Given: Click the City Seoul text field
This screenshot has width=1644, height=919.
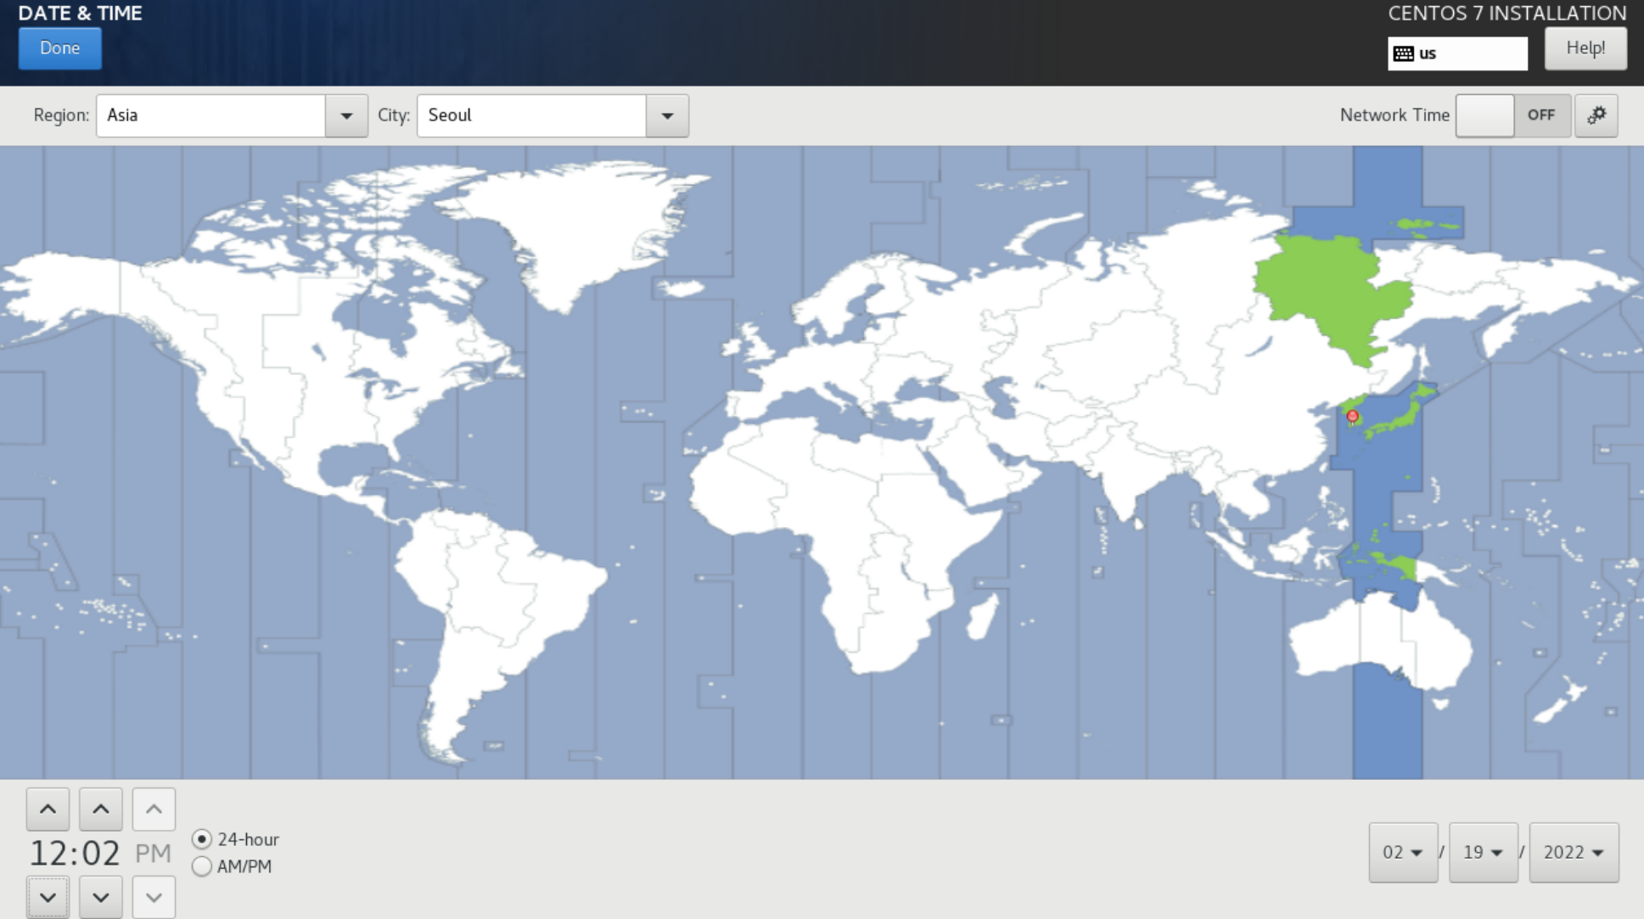Looking at the screenshot, I should pos(531,115).
